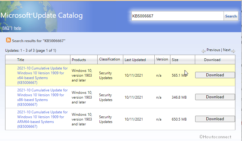This screenshot has width=242, height=141.
Task: Select Version n/a cell in ARM64 row
Action: (159, 119)
